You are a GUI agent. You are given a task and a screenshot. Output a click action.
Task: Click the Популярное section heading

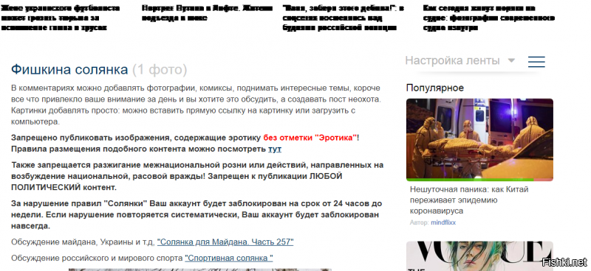pyautogui.click(x=435, y=88)
